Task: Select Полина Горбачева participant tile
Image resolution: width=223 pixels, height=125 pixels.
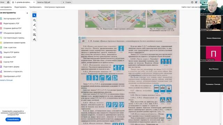Action: click(212, 54)
